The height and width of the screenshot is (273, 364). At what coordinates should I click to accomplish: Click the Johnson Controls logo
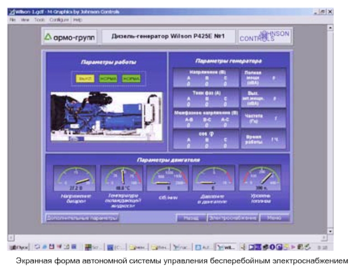264,36
